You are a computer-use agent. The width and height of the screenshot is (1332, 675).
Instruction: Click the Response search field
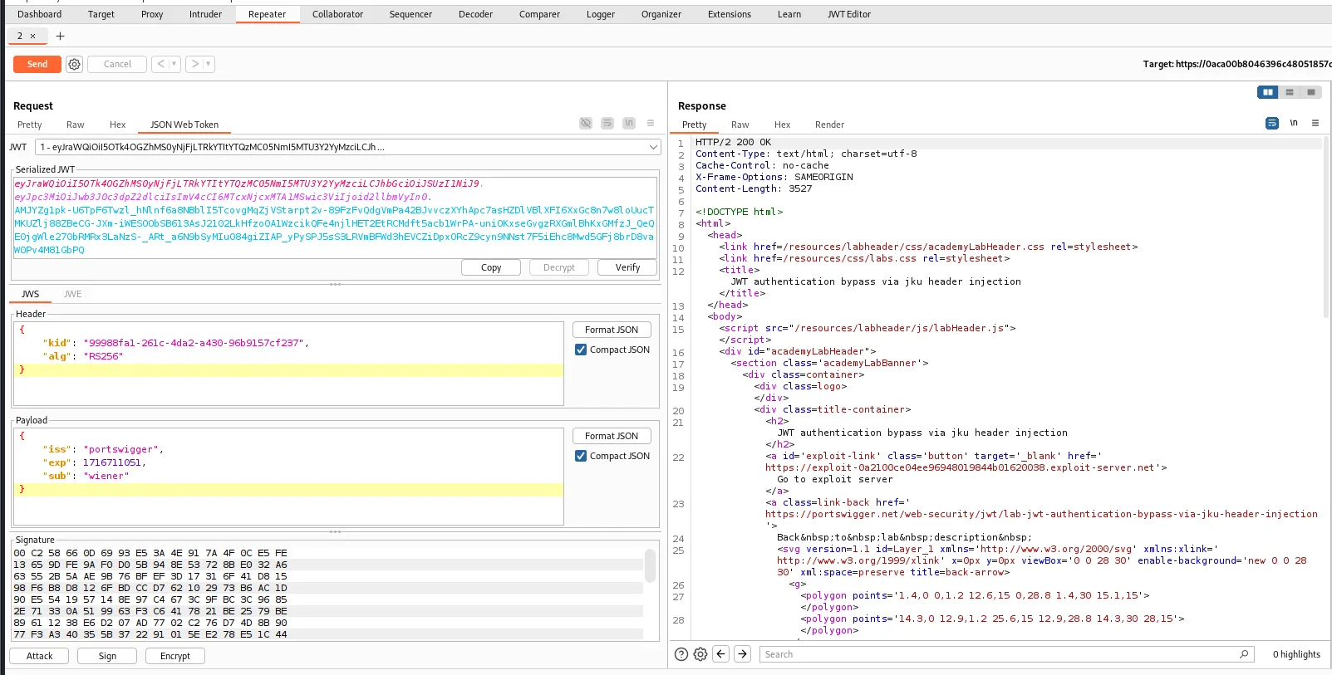pyautogui.click(x=1006, y=654)
